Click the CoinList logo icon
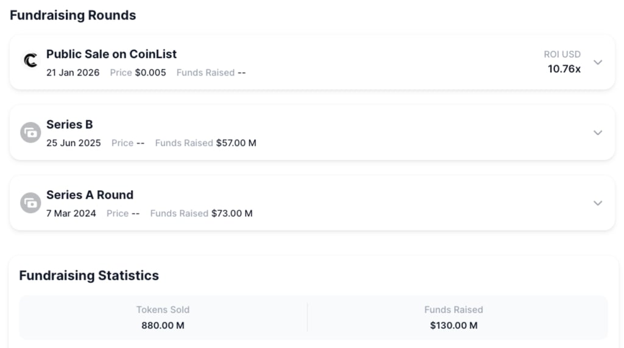Viewport: 624px width, 348px height. (30, 62)
